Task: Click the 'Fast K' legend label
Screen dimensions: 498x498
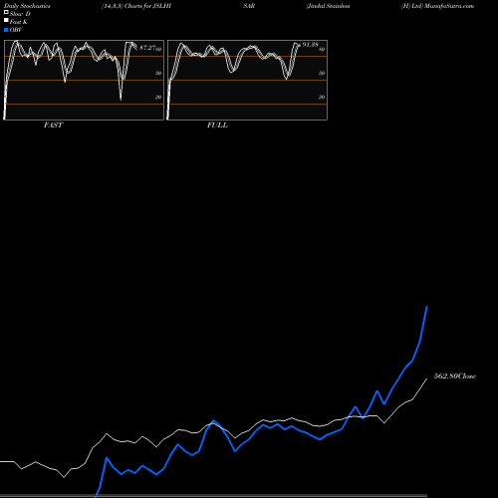Action: [19, 22]
